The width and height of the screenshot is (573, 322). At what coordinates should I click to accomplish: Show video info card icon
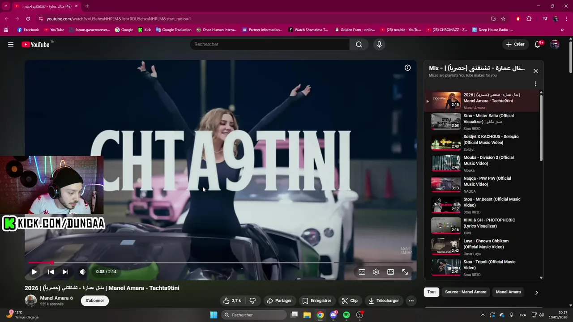(407, 68)
